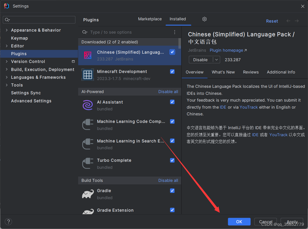Open the Plugin homepage link
Screen dimensions: 308x229
tap(228, 50)
